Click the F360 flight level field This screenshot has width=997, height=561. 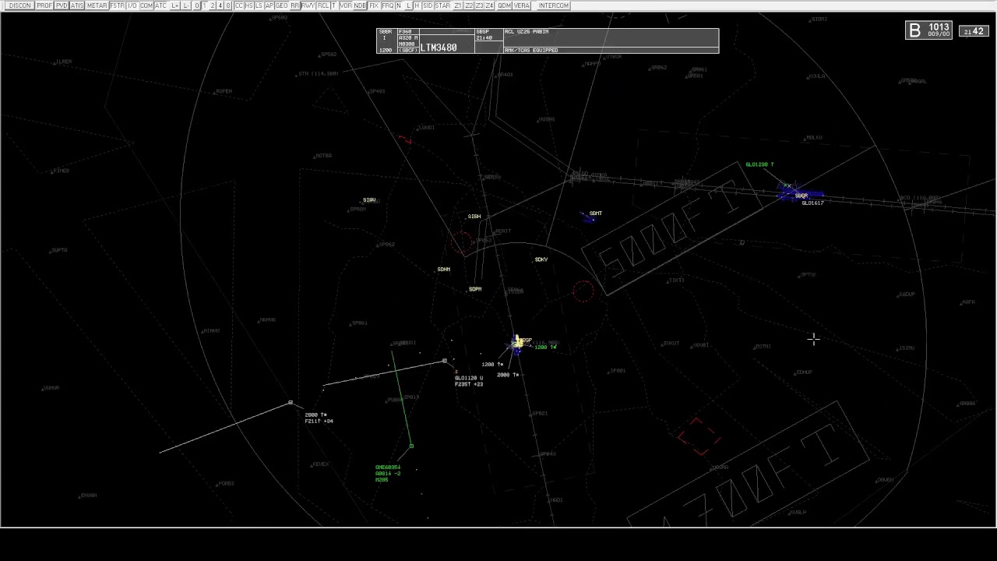tap(404, 32)
